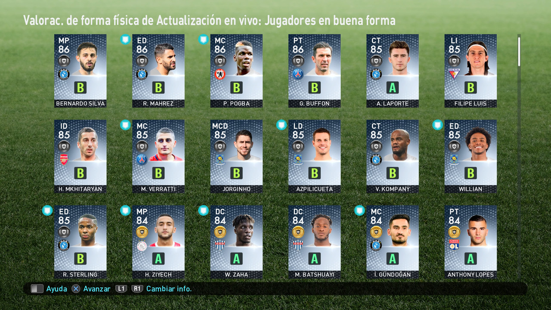Viewport: 551px width, 310px height.
Task: Open the M. Batshuayi player card
Action: coord(314,242)
